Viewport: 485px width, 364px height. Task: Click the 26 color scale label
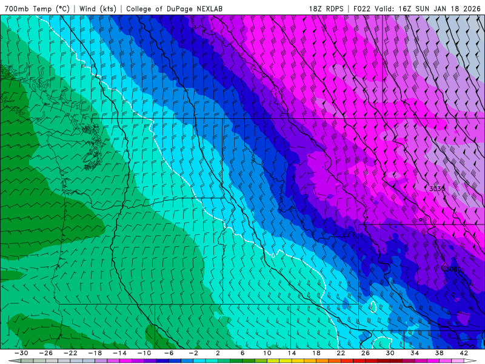(366, 353)
